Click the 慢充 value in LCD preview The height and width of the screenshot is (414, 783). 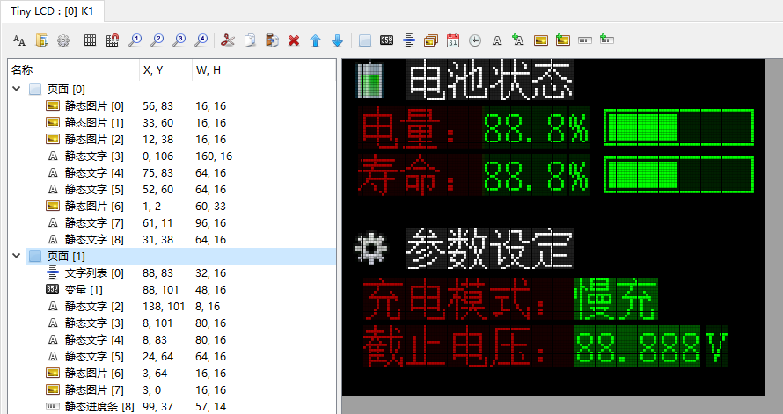(x=616, y=299)
